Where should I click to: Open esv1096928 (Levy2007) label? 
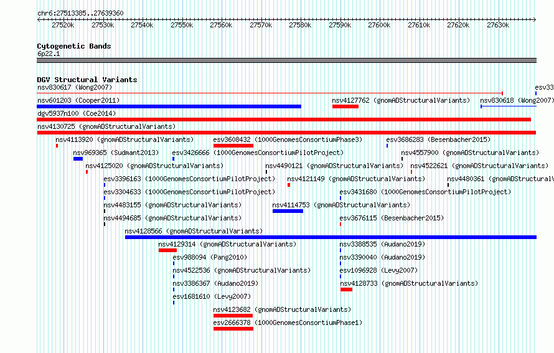378,270
